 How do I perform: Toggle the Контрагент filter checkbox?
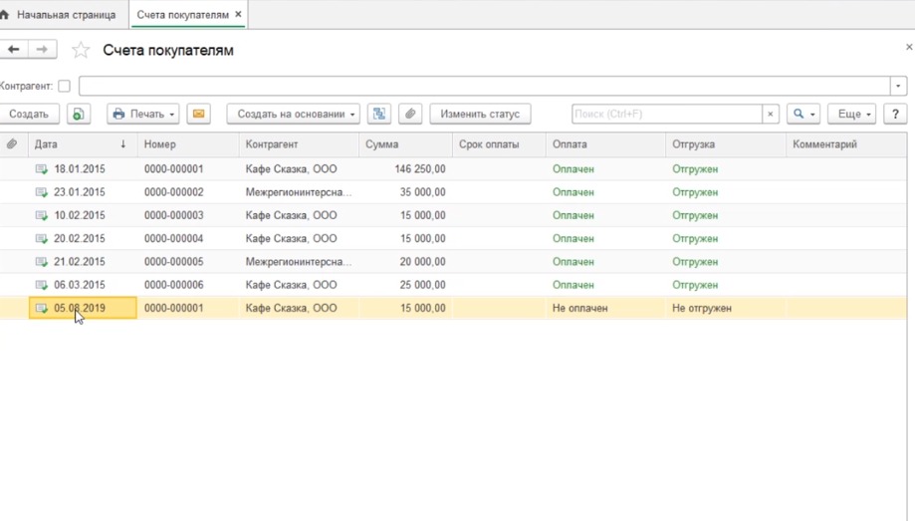pyautogui.click(x=64, y=87)
